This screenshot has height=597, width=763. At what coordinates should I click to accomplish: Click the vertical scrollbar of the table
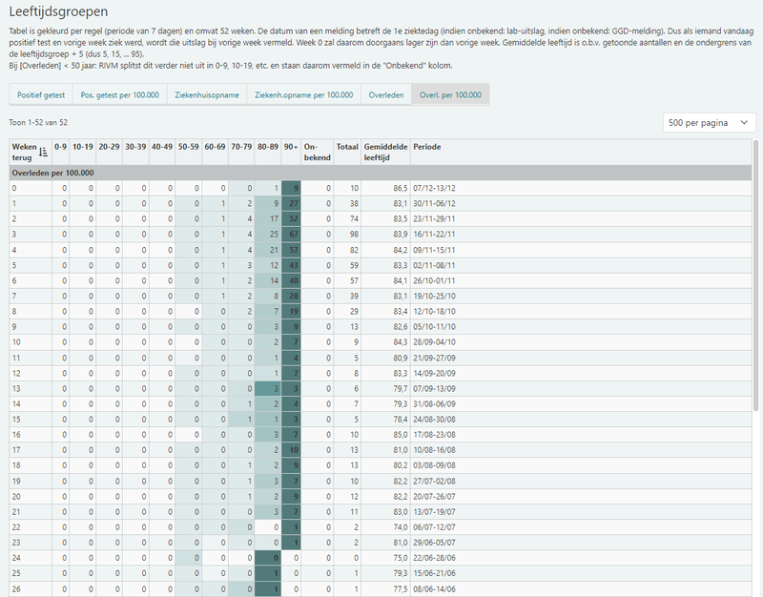(755, 275)
